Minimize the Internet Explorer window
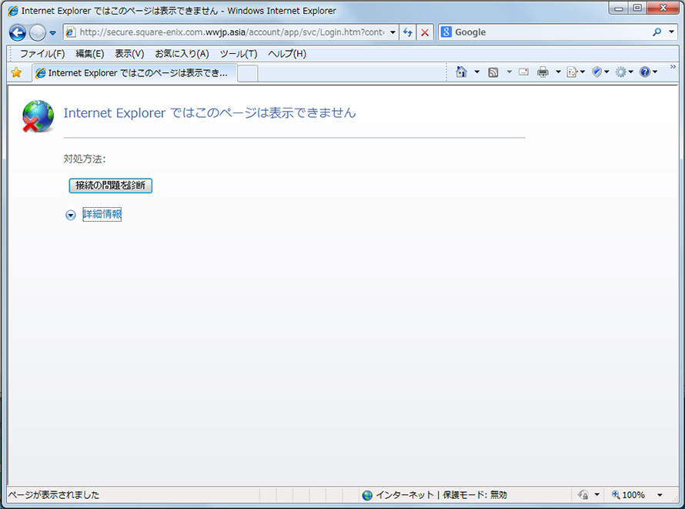 [x=619, y=8]
